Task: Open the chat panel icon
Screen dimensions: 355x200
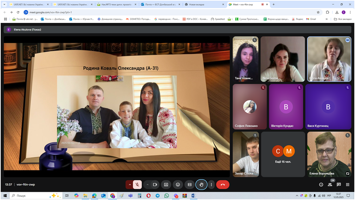Action: click(x=339, y=185)
